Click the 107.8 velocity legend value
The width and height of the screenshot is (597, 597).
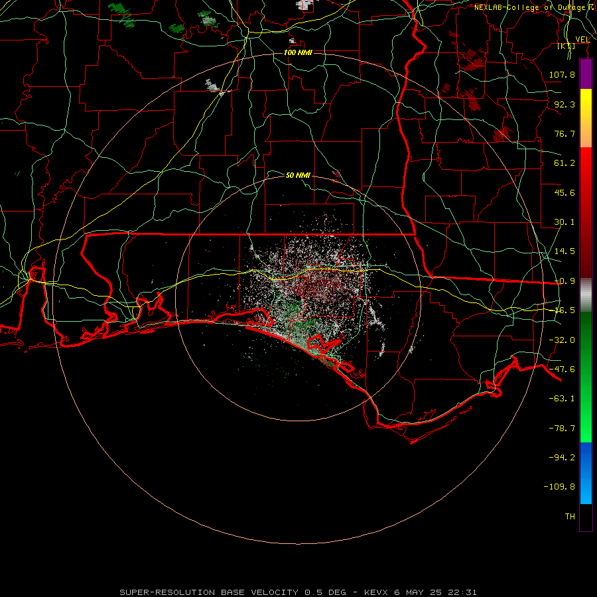point(562,74)
